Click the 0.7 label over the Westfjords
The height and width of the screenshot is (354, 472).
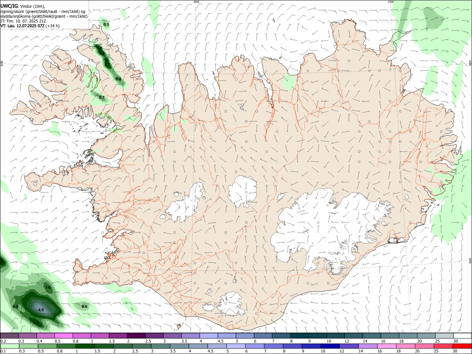point(102,97)
